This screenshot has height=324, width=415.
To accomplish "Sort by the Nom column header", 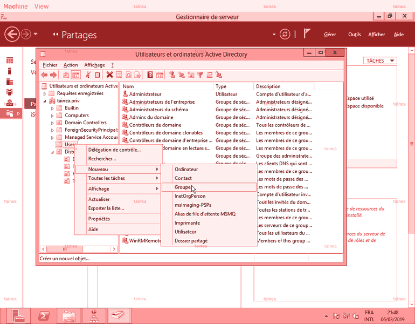I will (x=167, y=86).
